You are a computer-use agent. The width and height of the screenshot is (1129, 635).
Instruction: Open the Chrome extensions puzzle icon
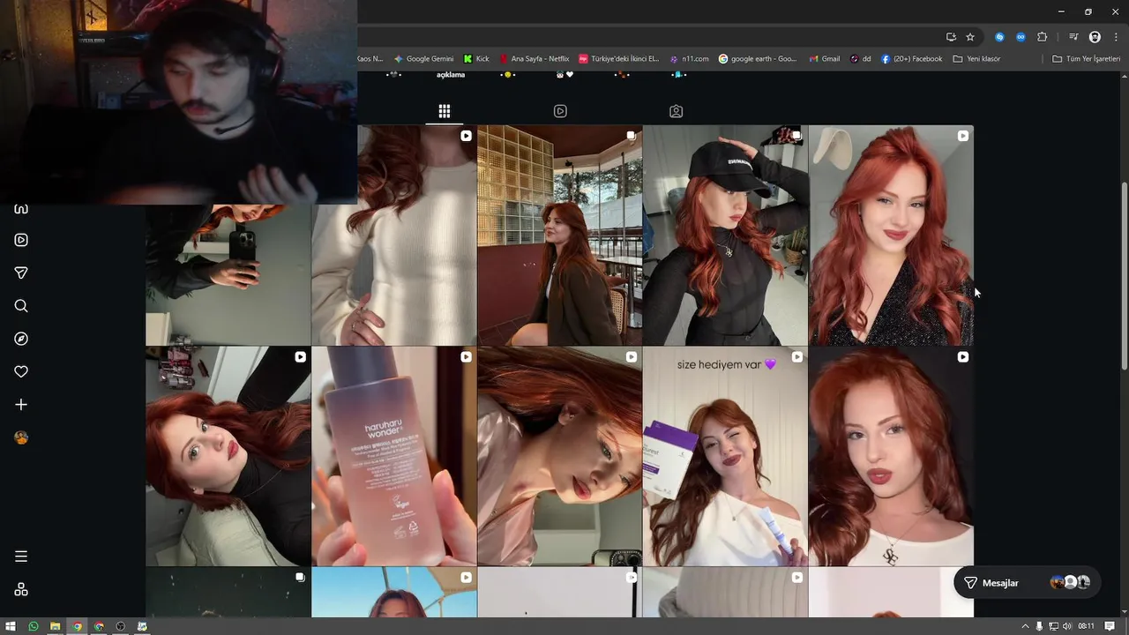click(1043, 37)
